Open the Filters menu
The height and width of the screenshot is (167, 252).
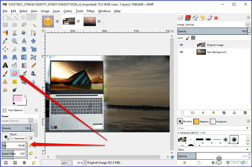point(90,11)
